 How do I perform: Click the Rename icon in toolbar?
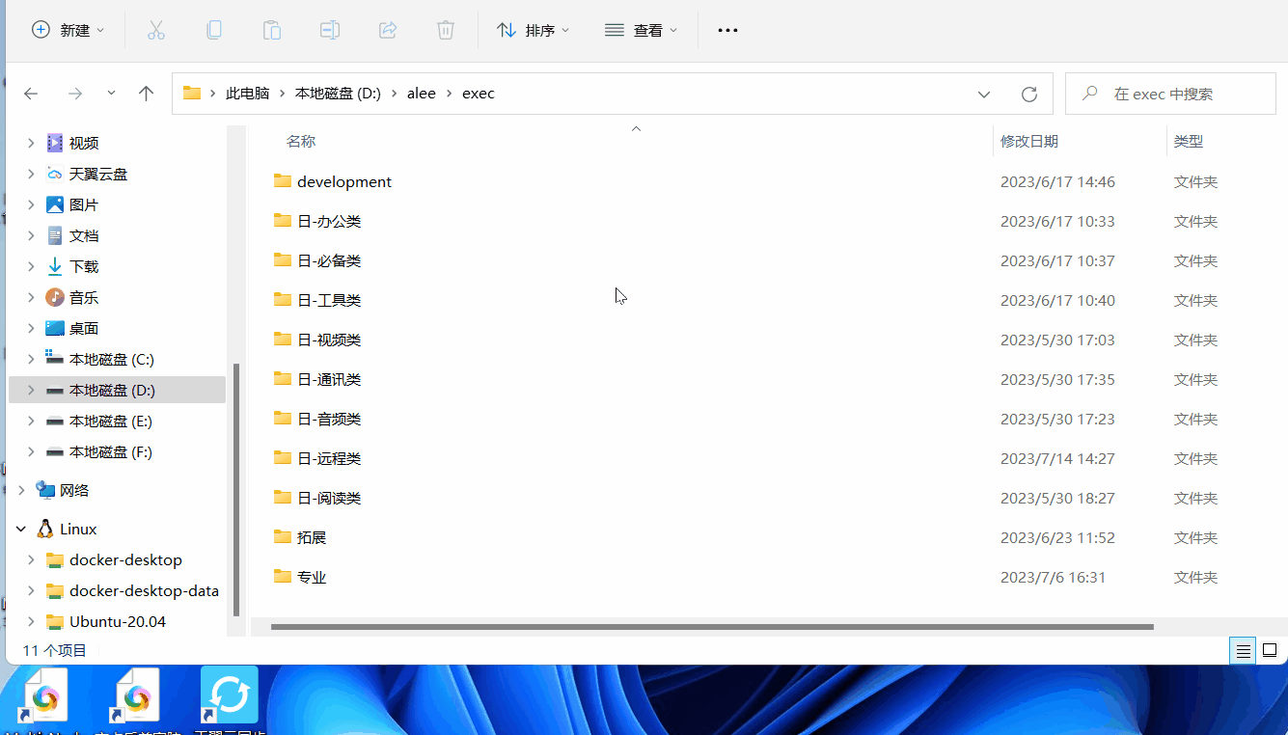pyautogui.click(x=330, y=30)
